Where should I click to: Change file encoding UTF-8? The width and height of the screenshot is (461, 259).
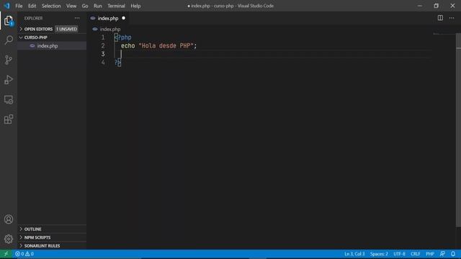[x=399, y=254]
